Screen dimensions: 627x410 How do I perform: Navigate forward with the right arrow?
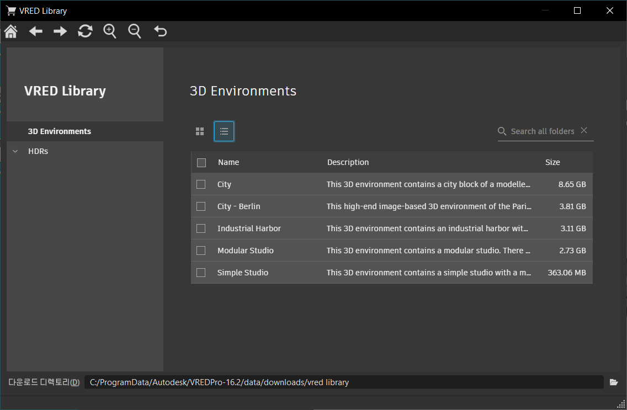pos(60,31)
